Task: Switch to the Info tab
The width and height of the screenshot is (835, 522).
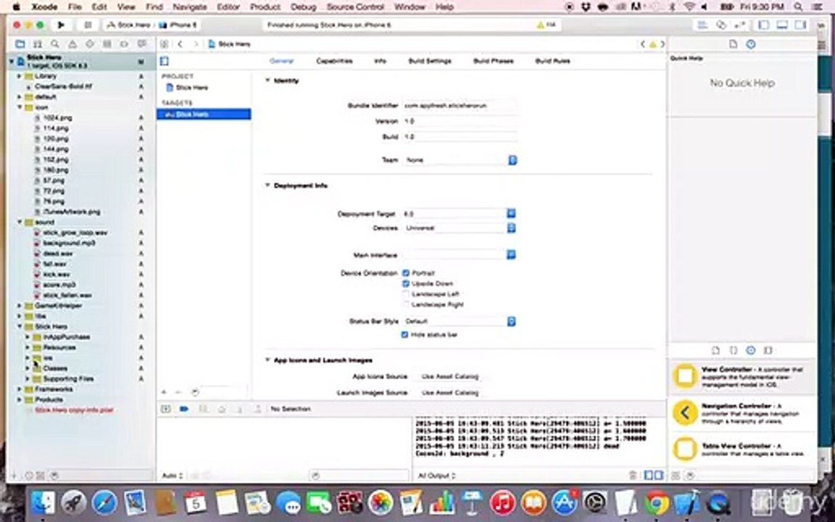Action: (x=380, y=61)
